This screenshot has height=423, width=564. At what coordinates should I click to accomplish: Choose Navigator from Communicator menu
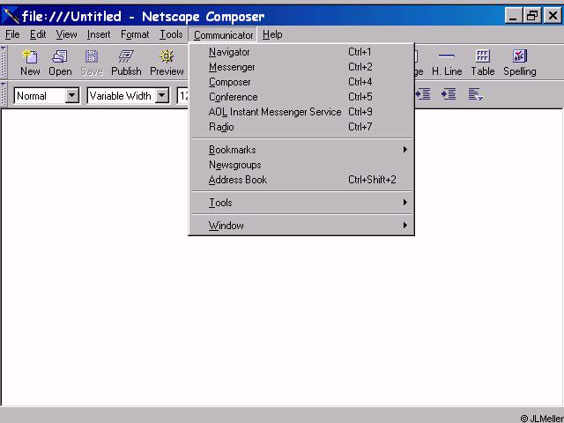(301, 52)
